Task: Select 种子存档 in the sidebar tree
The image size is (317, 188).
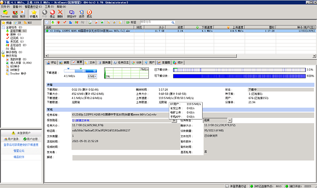Action: (x=14, y=52)
